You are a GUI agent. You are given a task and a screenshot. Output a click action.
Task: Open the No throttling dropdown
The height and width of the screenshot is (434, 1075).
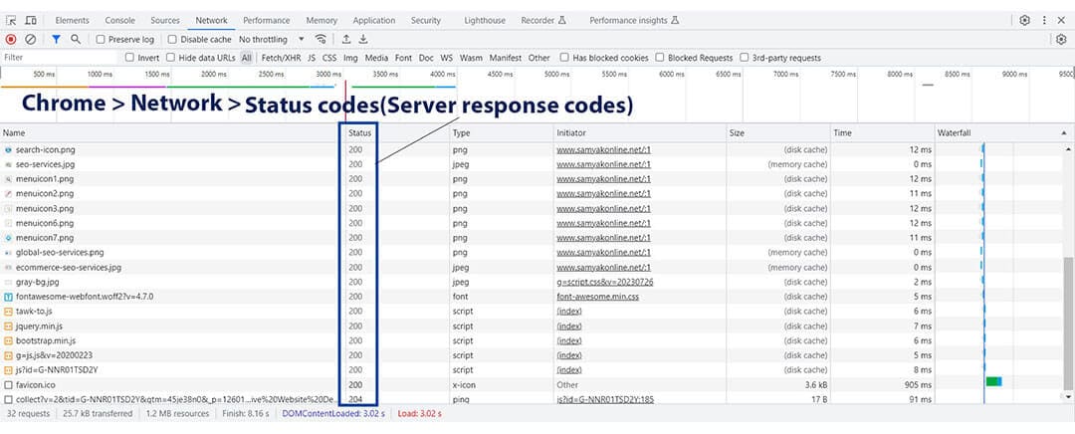pos(272,40)
